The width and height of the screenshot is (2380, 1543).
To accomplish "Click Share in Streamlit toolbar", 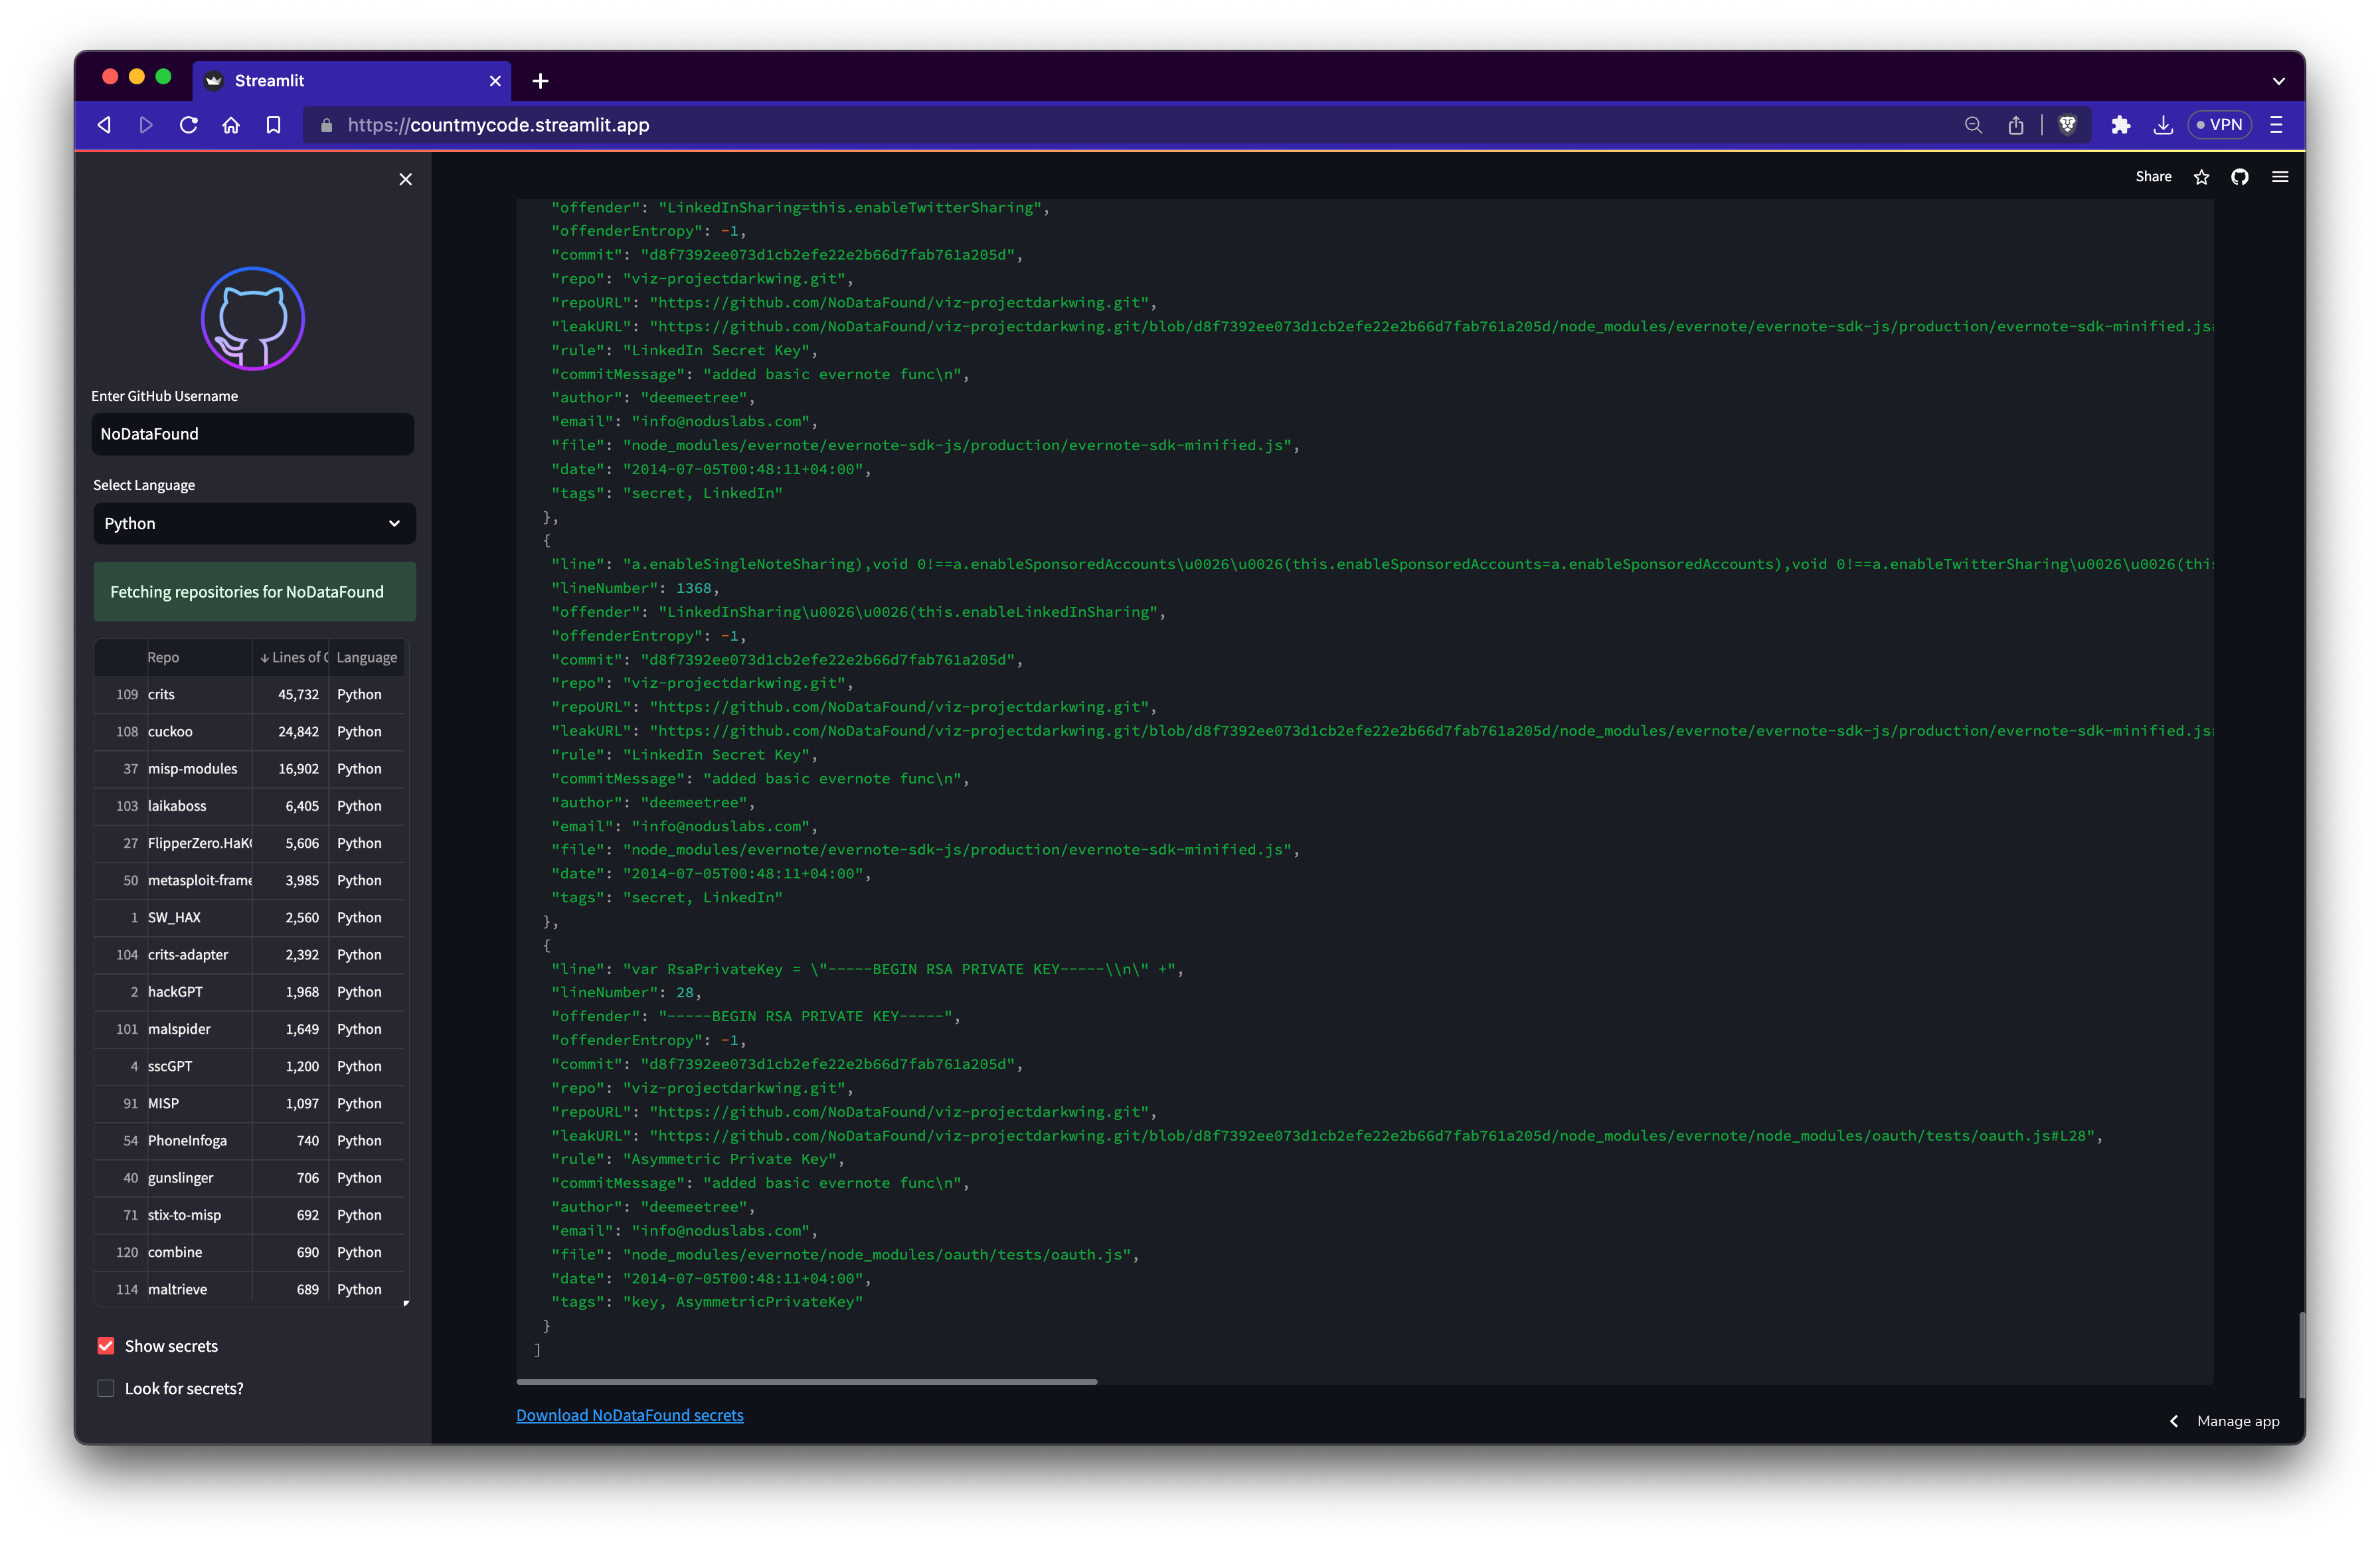I will [x=2153, y=177].
